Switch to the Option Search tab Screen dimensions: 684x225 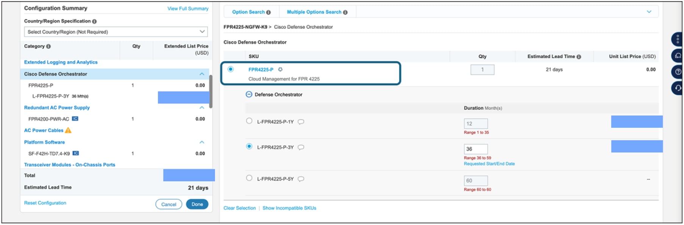coord(251,12)
